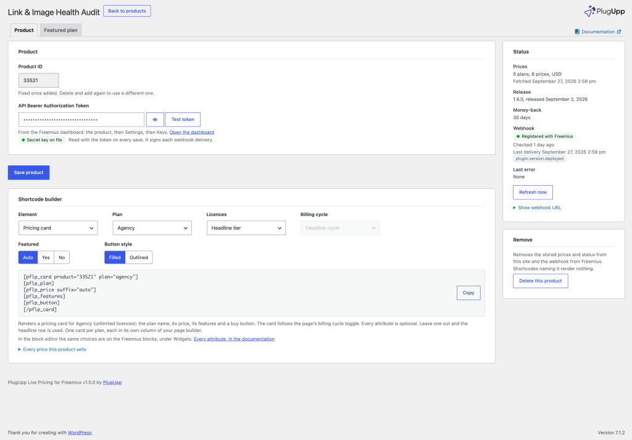Image resolution: width=632 pixels, height=440 pixels.
Task: Click the Test token button
Action: tap(183, 120)
